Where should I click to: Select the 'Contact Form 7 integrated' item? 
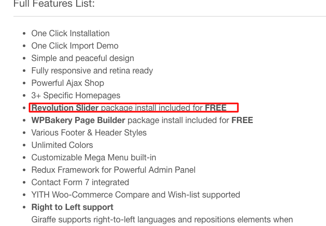click(x=80, y=183)
